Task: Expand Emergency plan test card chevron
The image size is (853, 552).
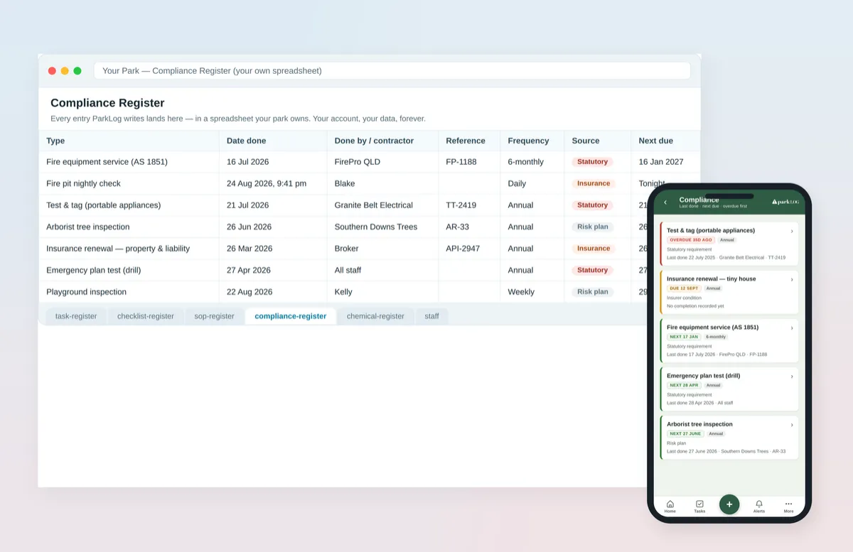Action: 792,376
